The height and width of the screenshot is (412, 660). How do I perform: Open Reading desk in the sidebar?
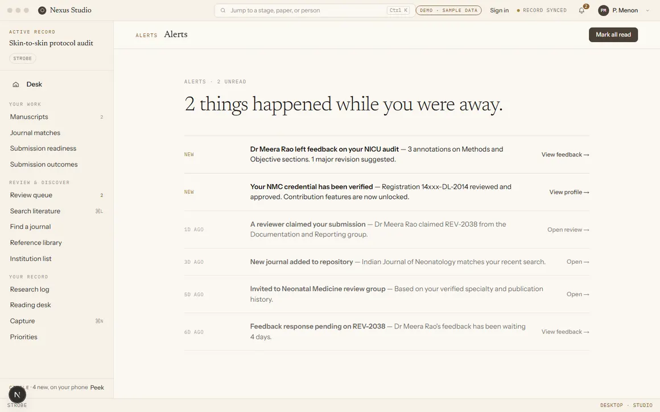coord(57,305)
